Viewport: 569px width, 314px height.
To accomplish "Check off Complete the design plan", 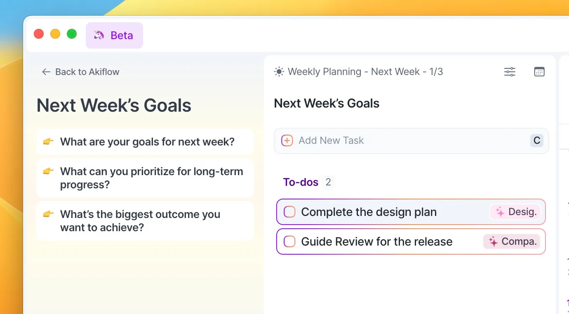I will 289,212.
